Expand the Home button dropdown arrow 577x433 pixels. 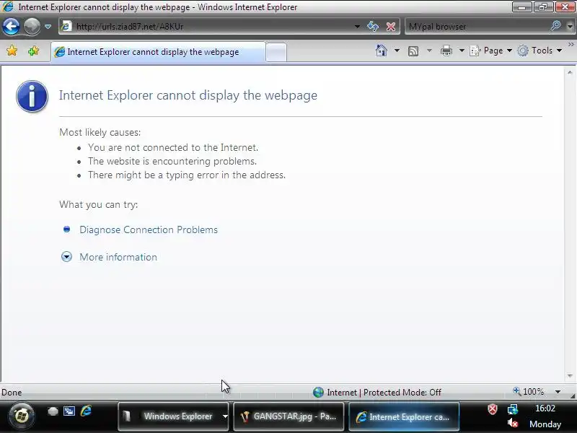[x=397, y=51]
